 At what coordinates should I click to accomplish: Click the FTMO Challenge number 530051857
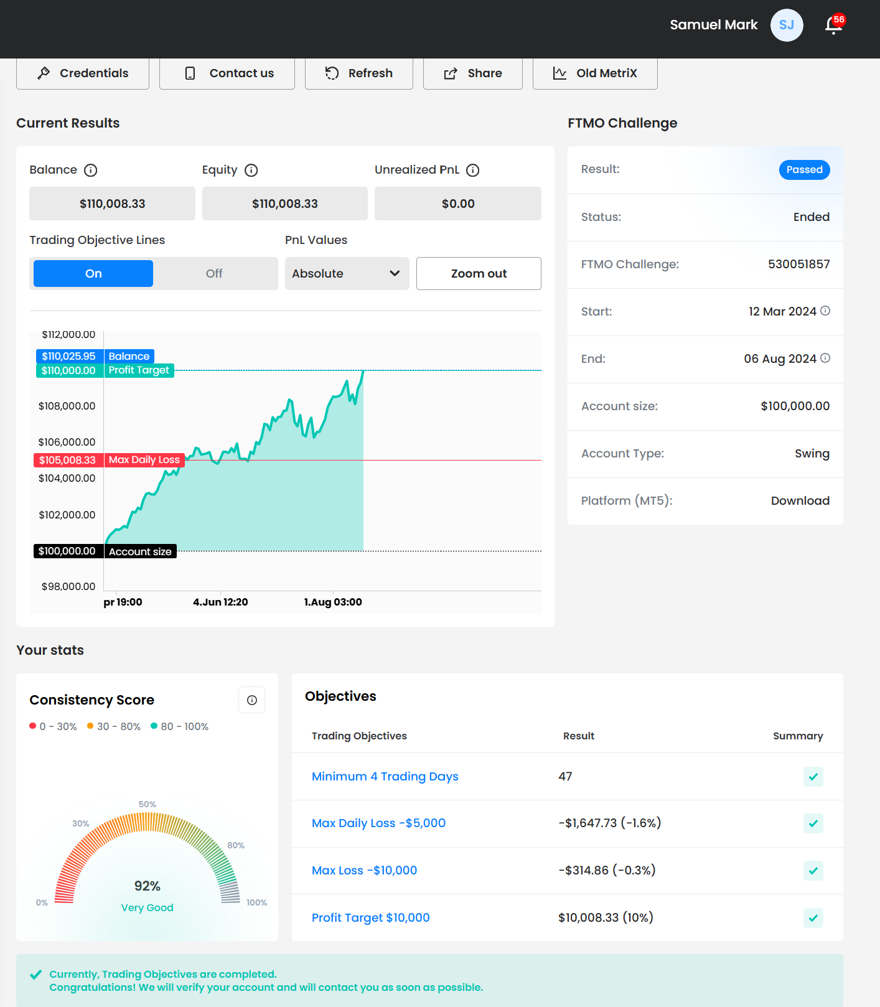[799, 264]
